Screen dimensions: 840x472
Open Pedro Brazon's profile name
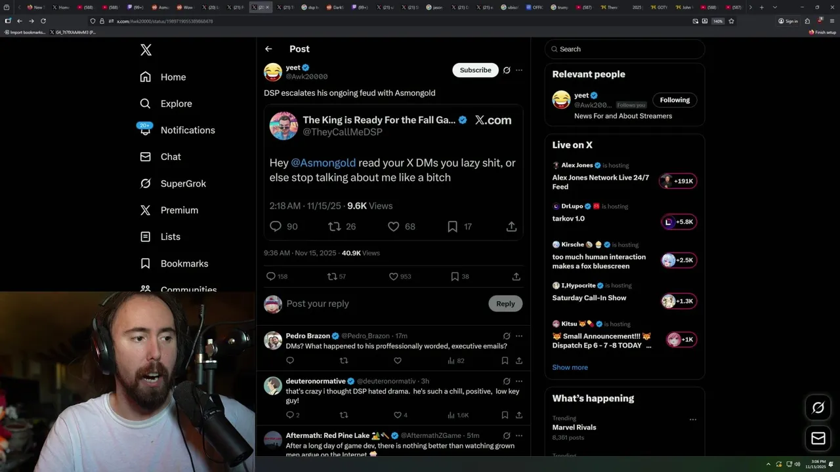coord(308,336)
